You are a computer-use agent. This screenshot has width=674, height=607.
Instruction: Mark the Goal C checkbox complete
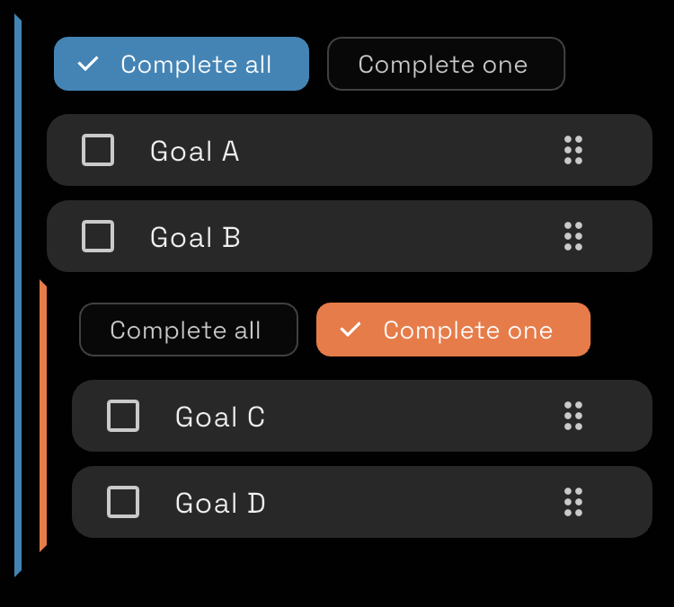(123, 416)
